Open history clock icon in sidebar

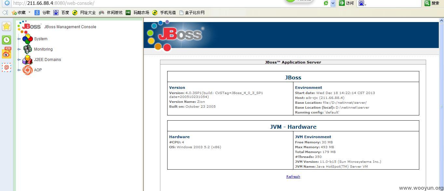[x=7, y=40]
